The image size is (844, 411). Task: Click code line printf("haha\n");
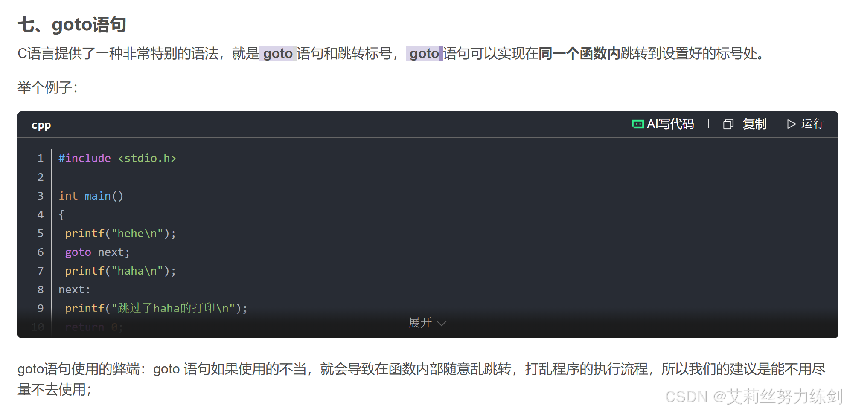[120, 271]
